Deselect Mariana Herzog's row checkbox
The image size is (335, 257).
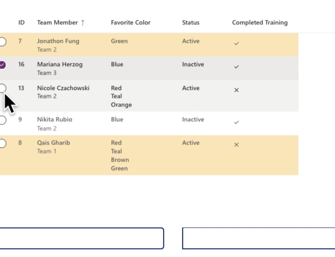(x=3, y=65)
